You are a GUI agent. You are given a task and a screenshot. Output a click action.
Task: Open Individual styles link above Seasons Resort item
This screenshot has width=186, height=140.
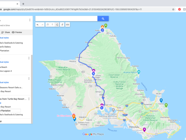pos(4,82)
